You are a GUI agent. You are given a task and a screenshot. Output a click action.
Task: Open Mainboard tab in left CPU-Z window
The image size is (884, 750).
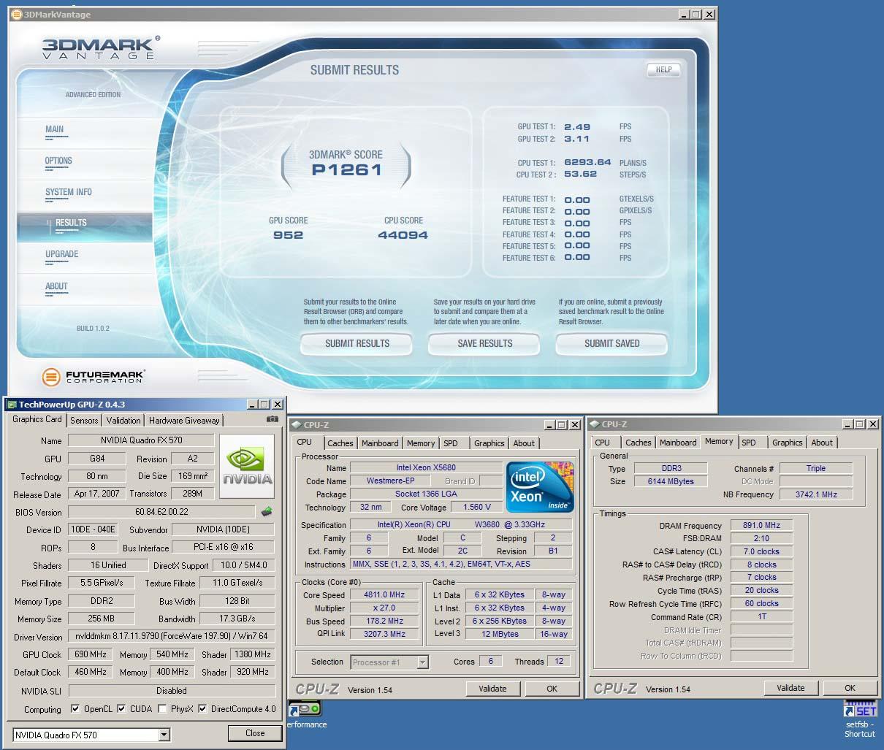coord(381,443)
